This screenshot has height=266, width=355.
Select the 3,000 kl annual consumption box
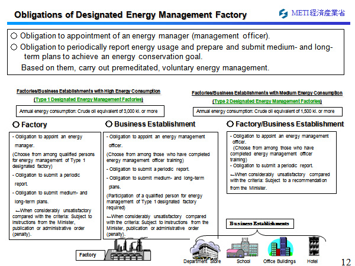pyautogui.click(x=89, y=111)
